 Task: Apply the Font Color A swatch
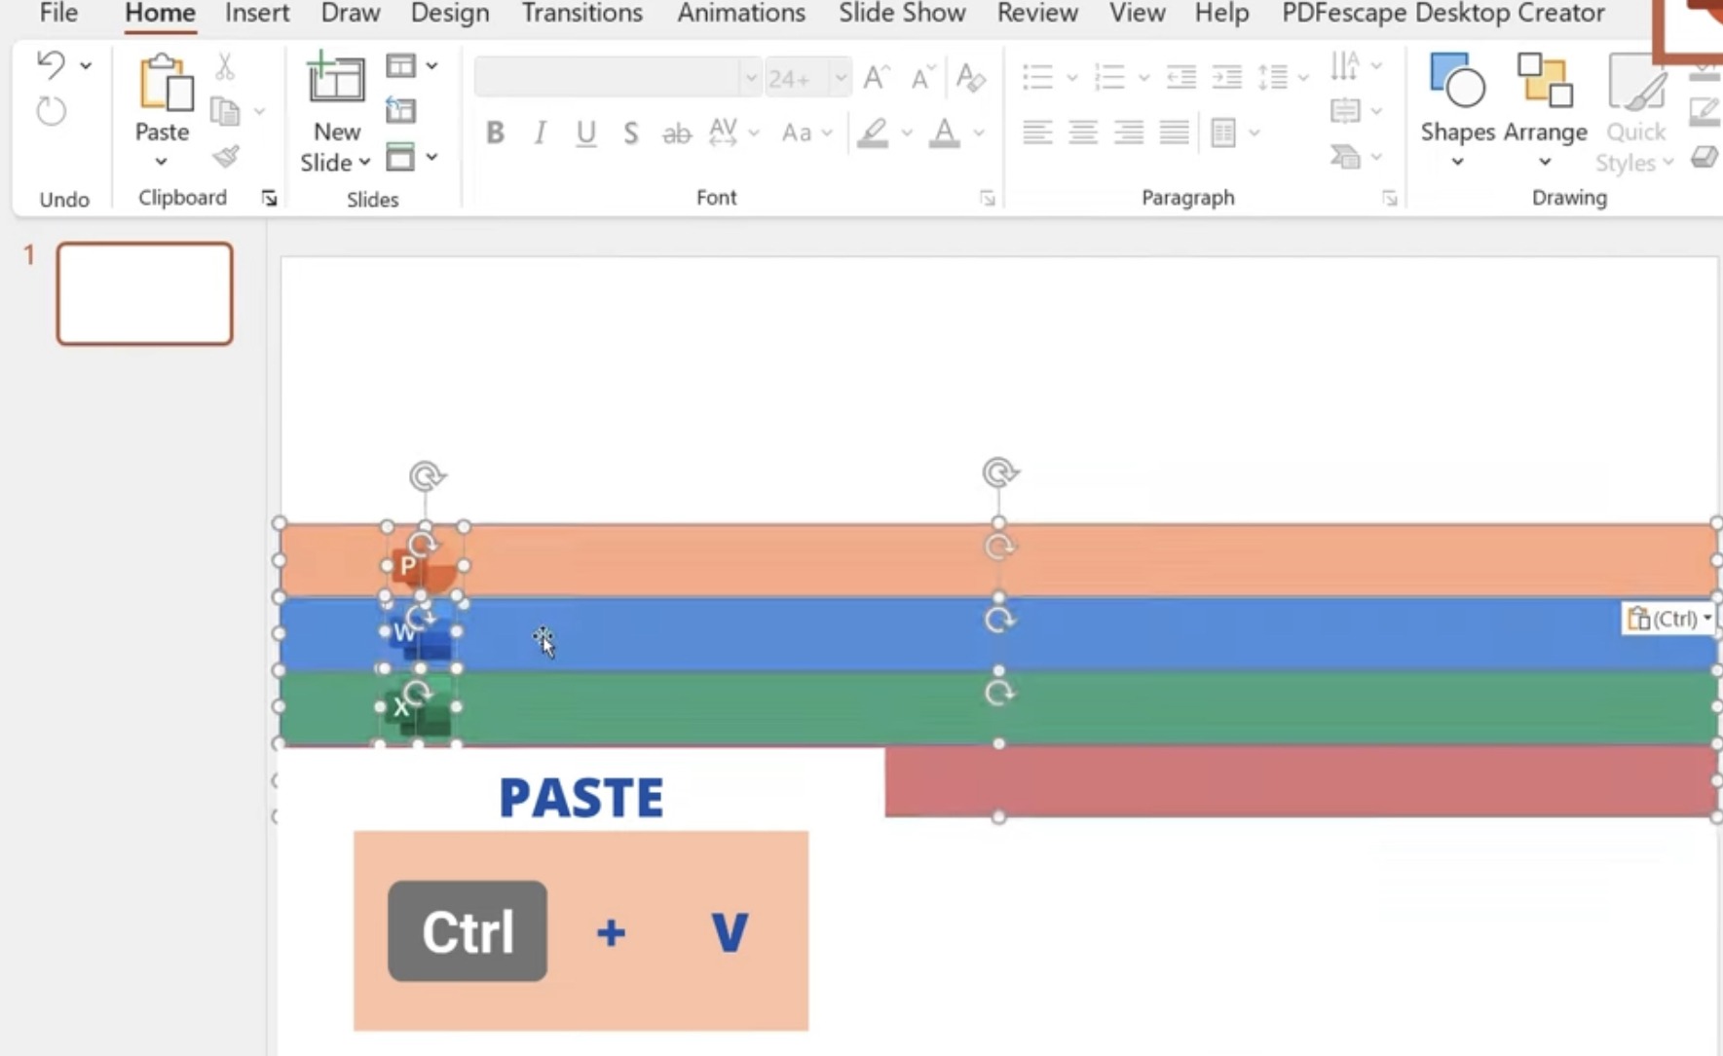pyautogui.click(x=944, y=132)
